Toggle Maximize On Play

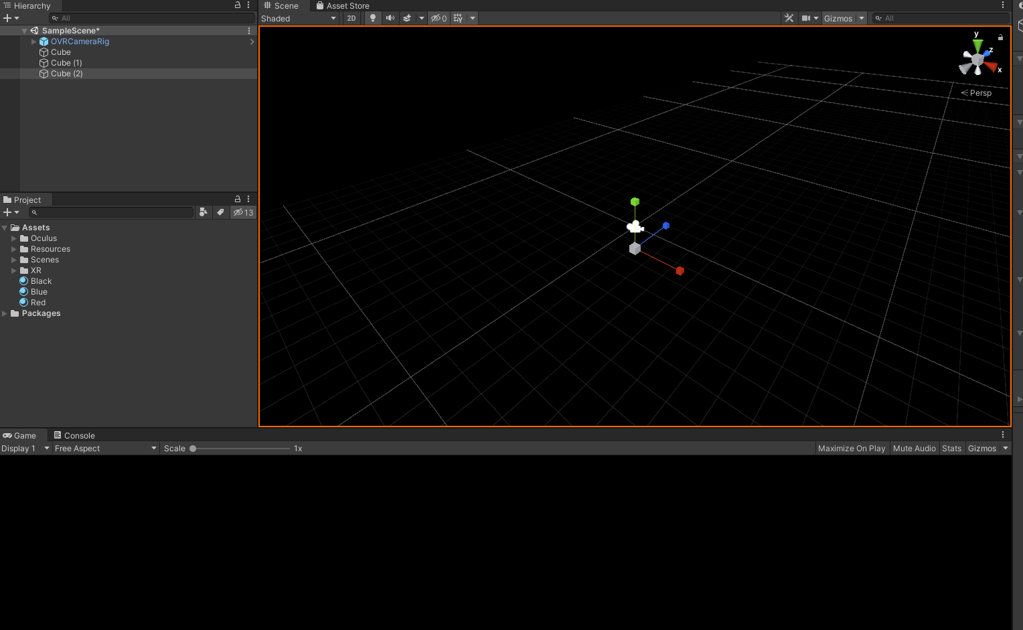[x=852, y=449]
